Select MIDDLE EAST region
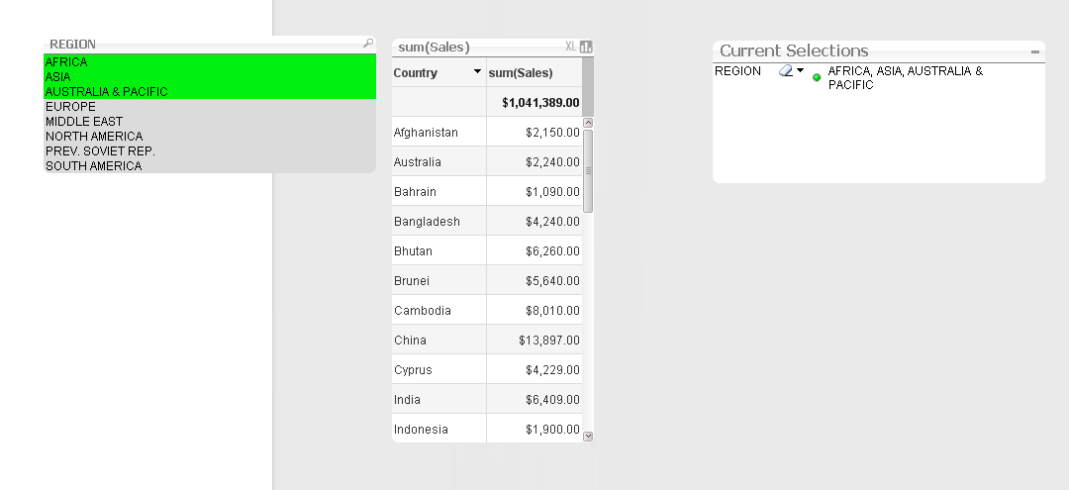Screen dimensions: 1069x490 210,122
